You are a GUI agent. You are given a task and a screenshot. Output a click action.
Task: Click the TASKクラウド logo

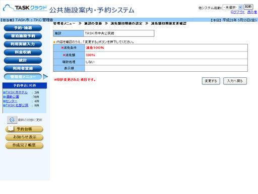click(25, 8)
